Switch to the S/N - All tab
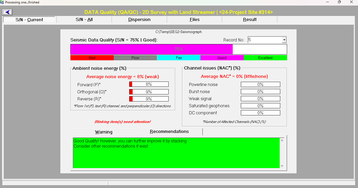Viewport: 358px width, 188px height. pyautogui.click(x=84, y=20)
